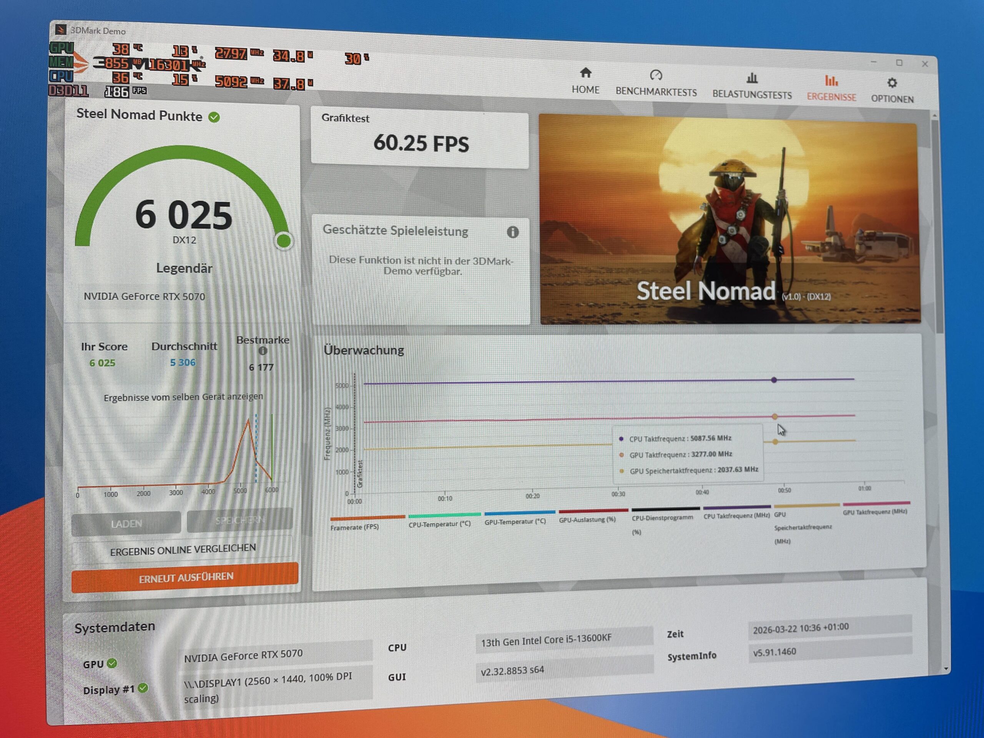Screen dimensions: 984x738
Task: Click green check beside Display #1
Action: click(x=143, y=688)
